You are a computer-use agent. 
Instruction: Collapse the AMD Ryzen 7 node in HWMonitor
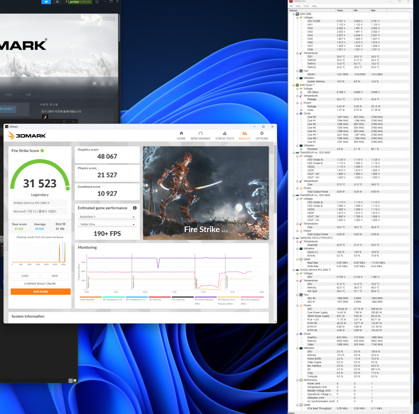tap(294, 85)
